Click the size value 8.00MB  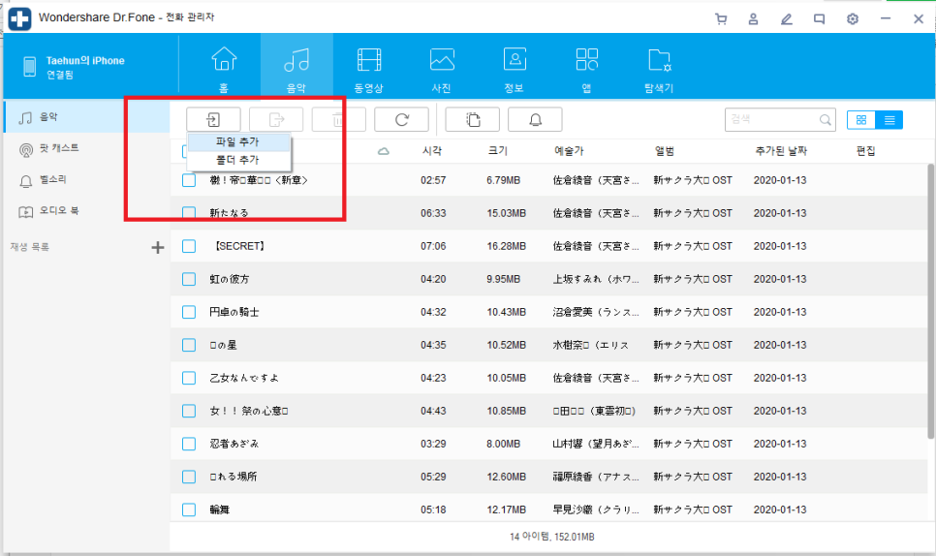[x=503, y=444]
